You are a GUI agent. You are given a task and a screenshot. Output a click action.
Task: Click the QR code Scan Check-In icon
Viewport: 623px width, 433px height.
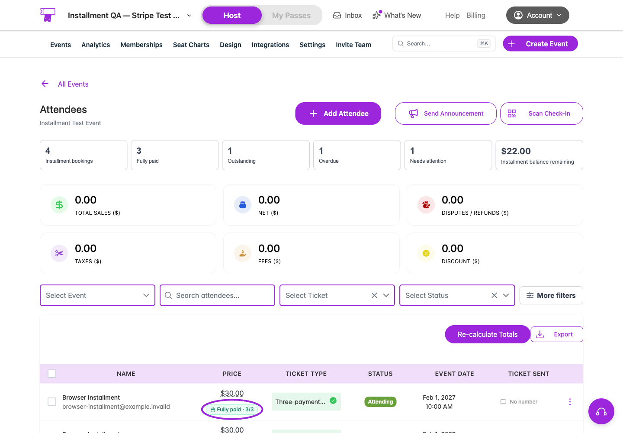[512, 113]
